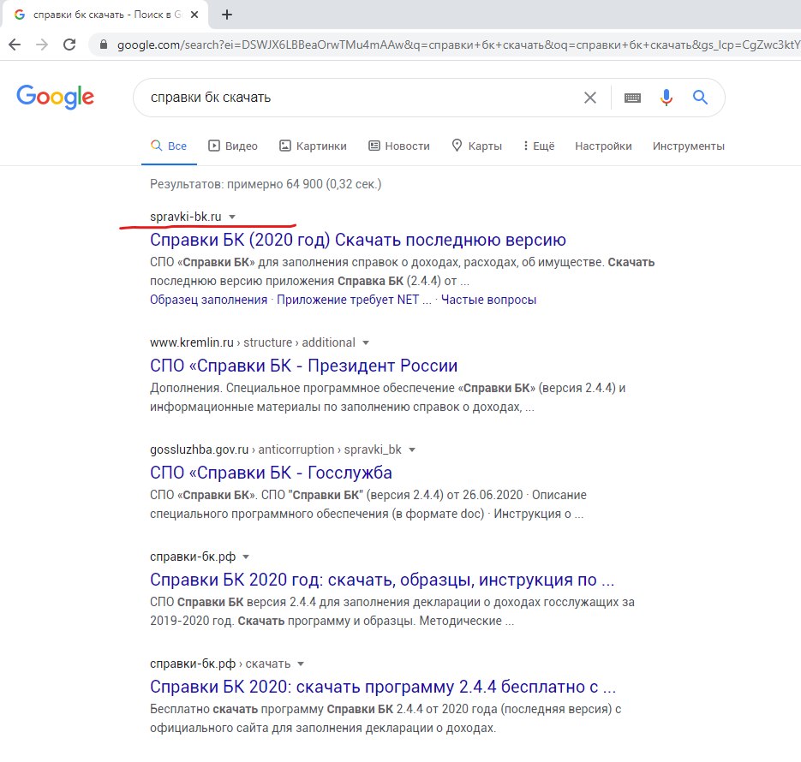Image resolution: width=801 pixels, height=762 pixels.
Task: Click the padlock site security icon
Action: pos(103,45)
